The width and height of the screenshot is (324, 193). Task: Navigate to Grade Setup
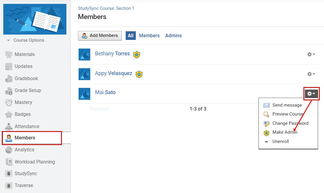28,91
